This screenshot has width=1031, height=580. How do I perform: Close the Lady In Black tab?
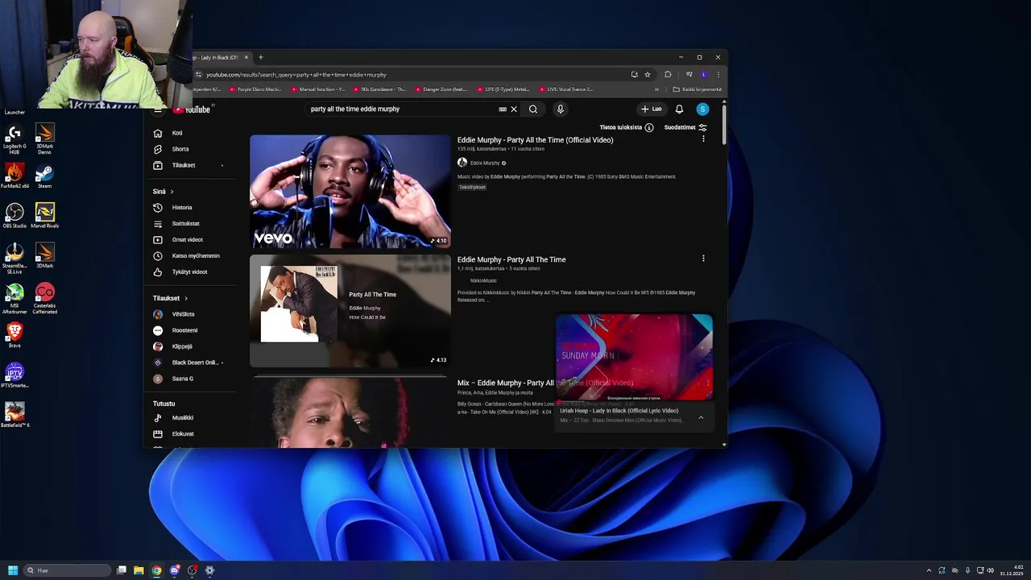[246, 57]
